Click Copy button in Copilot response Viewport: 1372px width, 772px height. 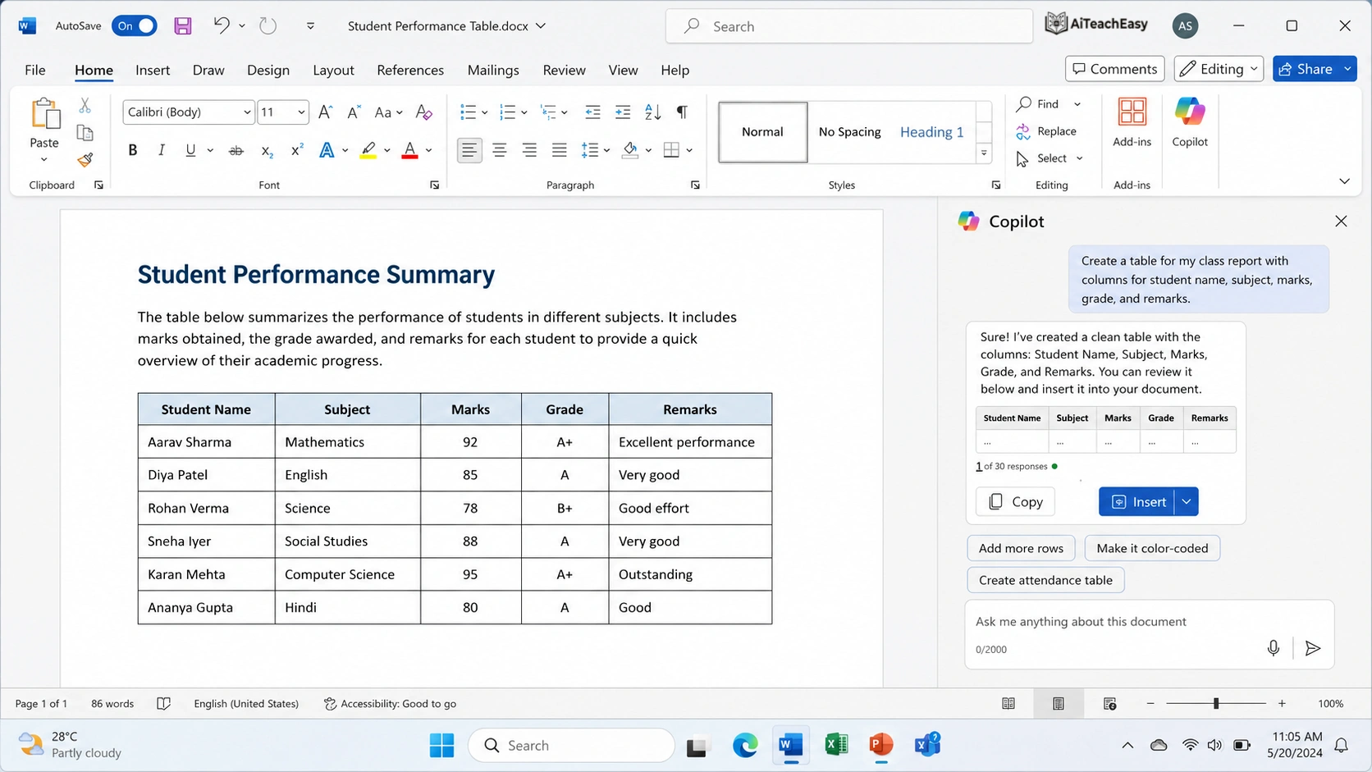tap(1016, 502)
